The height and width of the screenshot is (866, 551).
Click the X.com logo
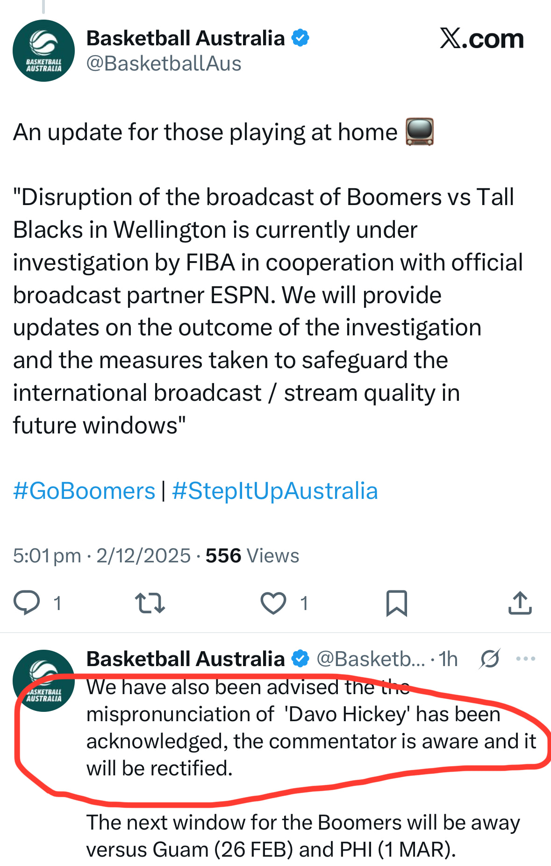point(481,38)
